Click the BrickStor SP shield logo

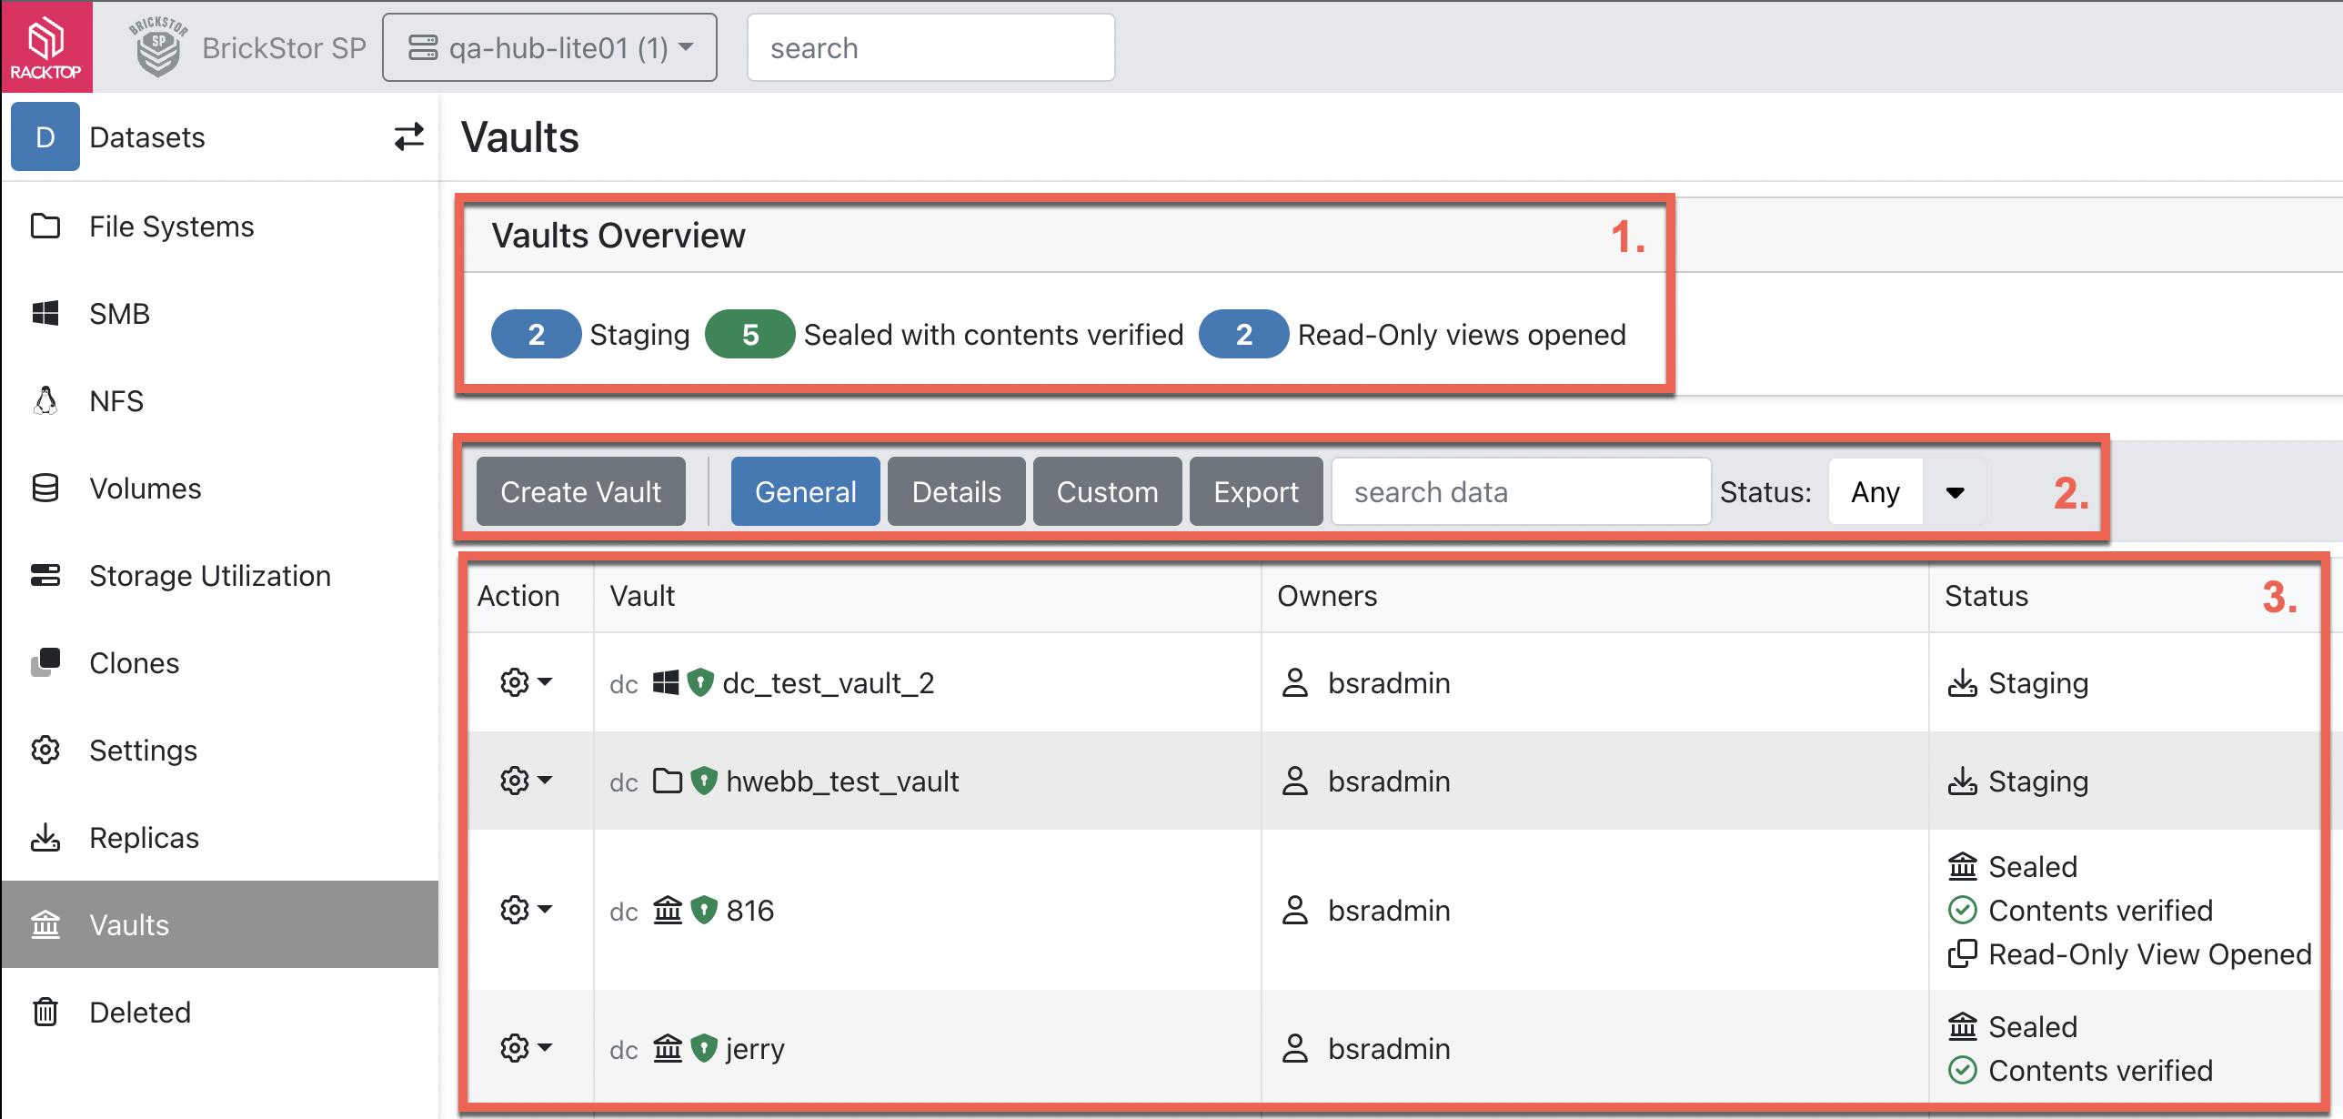pos(158,48)
